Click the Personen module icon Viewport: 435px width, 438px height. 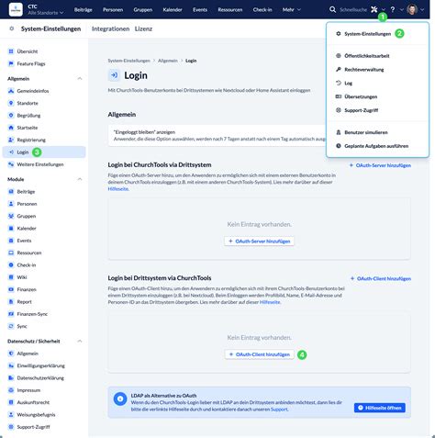(11, 204)
